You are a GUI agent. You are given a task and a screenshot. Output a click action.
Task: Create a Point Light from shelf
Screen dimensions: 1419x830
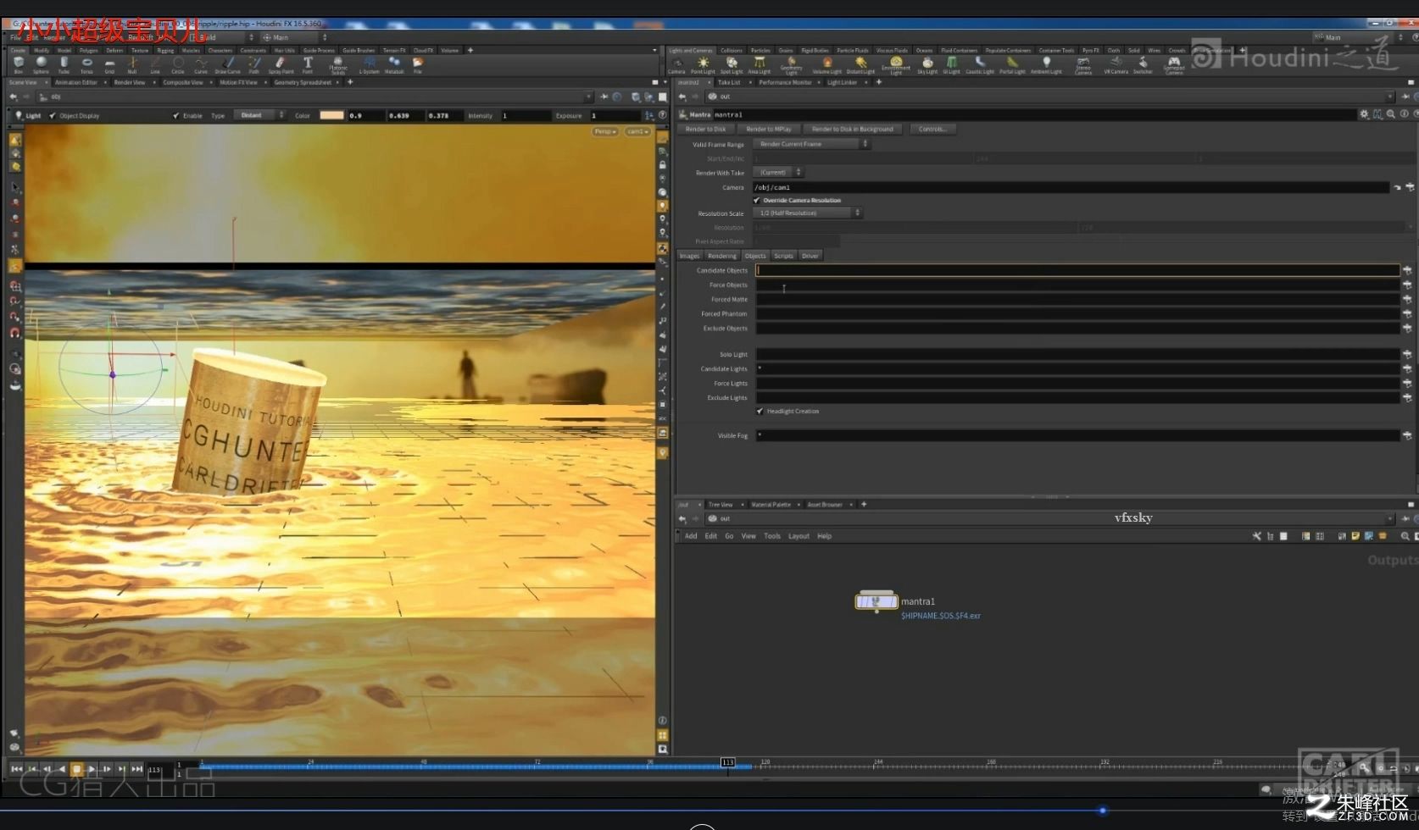click(703, 65)
